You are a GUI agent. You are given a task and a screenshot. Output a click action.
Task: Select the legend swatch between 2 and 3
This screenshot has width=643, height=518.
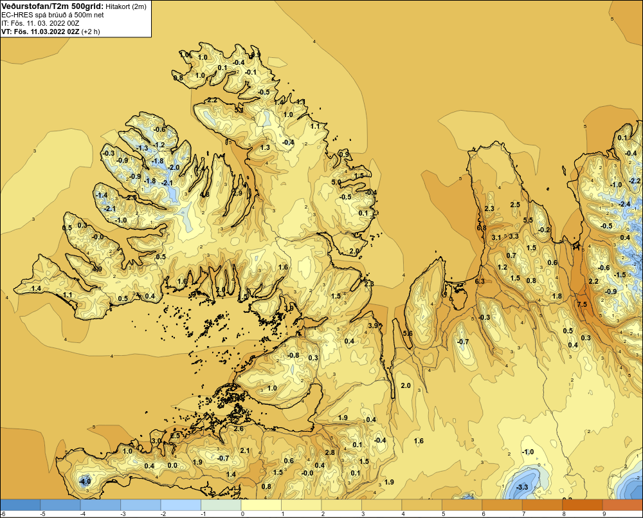coord(341,504)
